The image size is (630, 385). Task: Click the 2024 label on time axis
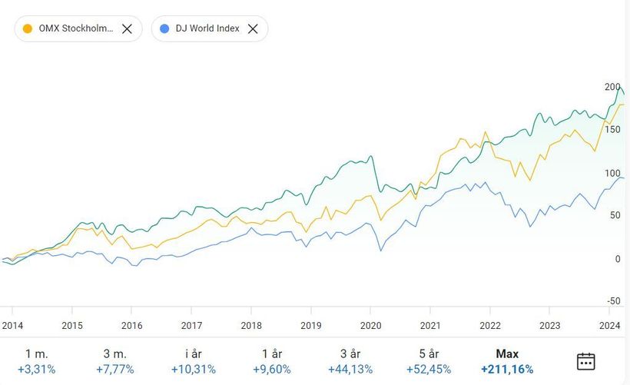[610, 326]
